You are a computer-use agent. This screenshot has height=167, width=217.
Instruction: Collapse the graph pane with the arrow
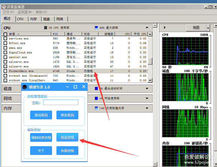point(164,28)
